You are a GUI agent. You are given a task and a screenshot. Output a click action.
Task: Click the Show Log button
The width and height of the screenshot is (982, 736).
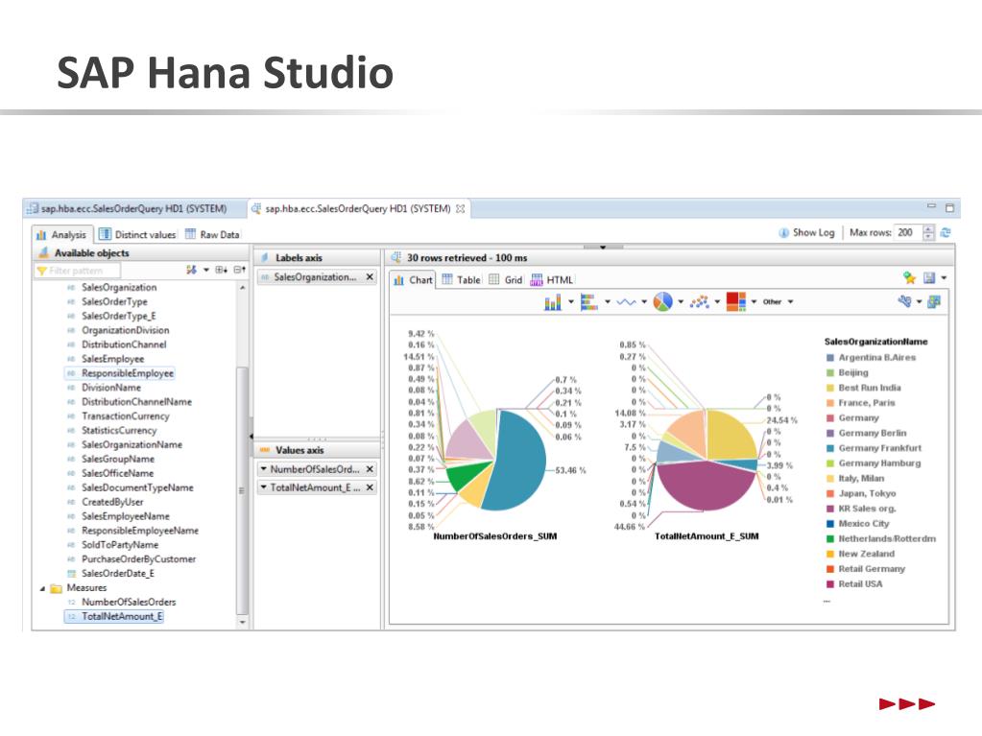click(x=806, y=233)
